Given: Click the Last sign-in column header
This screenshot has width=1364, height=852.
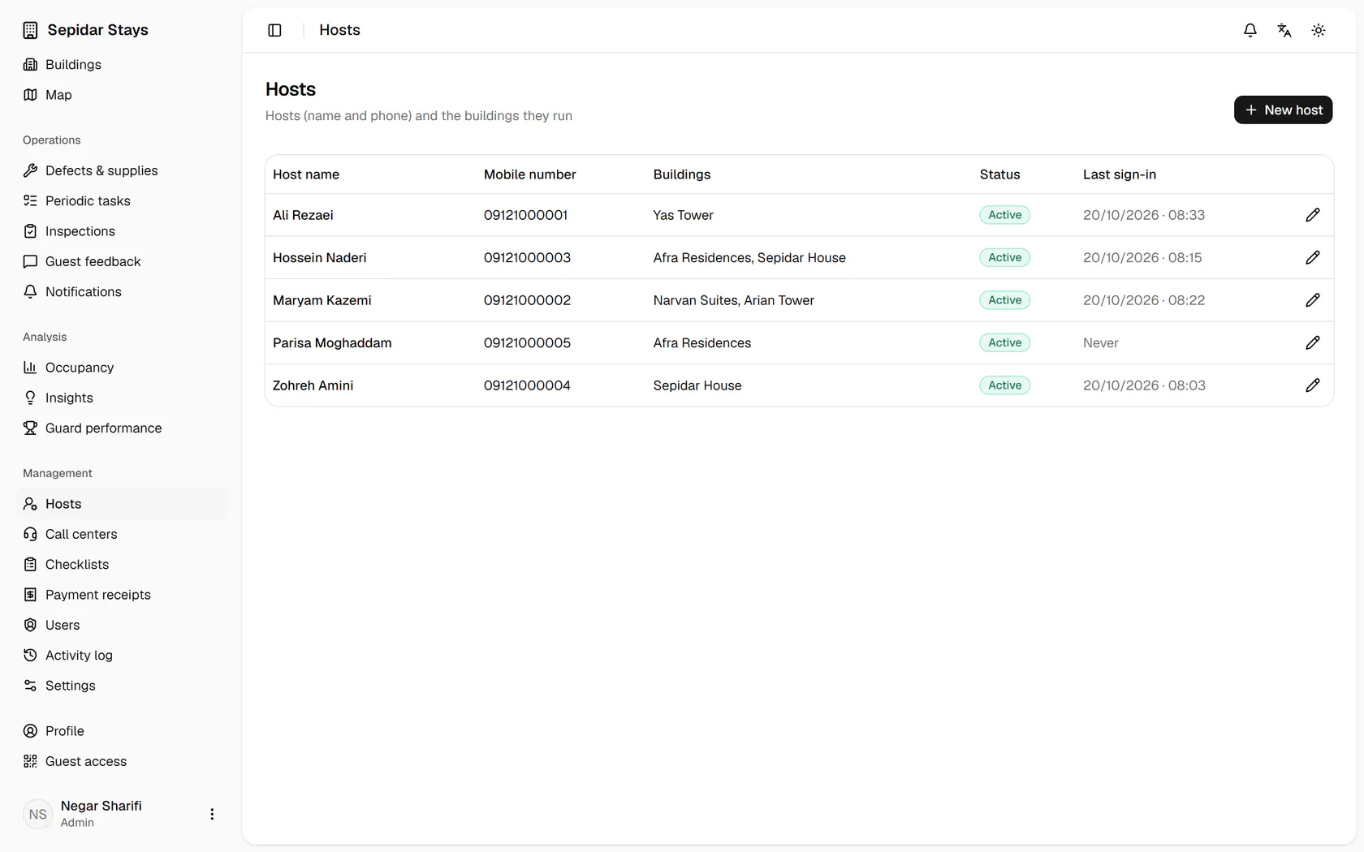Looking at the screenshot, I should [1120, 174].
